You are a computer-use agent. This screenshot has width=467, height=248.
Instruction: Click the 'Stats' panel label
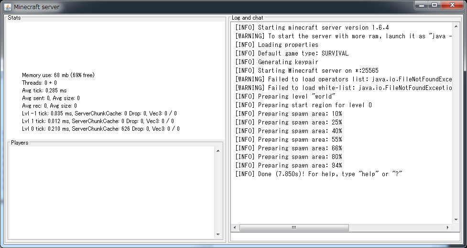pos(14,18)
